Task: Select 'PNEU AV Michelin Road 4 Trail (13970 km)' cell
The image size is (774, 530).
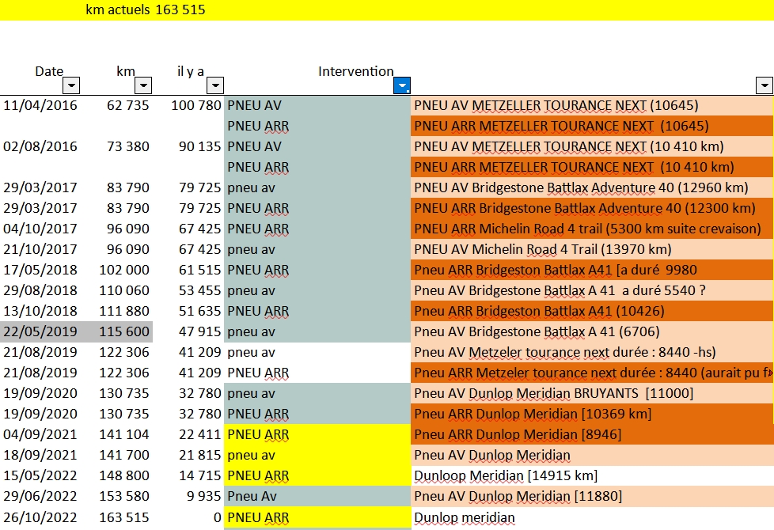Action: click(x=591, y=249)
